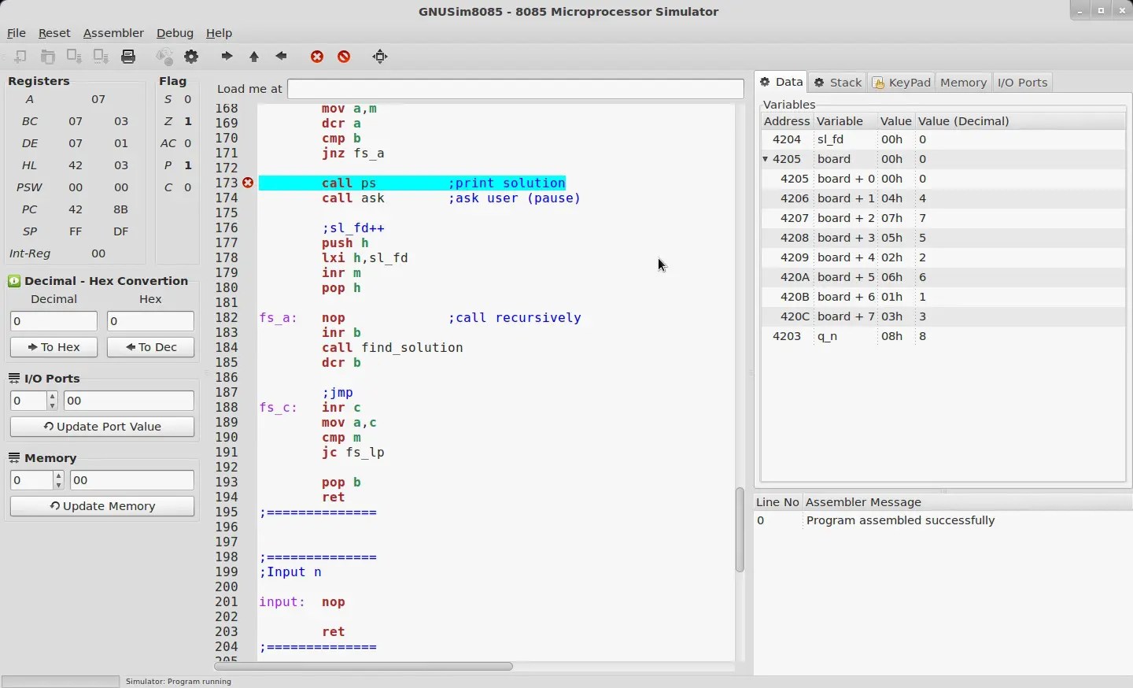
Task: Open the Debug menu
Action: pos(175,33)
